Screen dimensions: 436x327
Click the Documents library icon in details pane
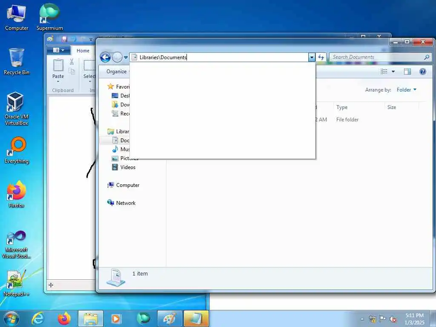(x=116, y=278)
